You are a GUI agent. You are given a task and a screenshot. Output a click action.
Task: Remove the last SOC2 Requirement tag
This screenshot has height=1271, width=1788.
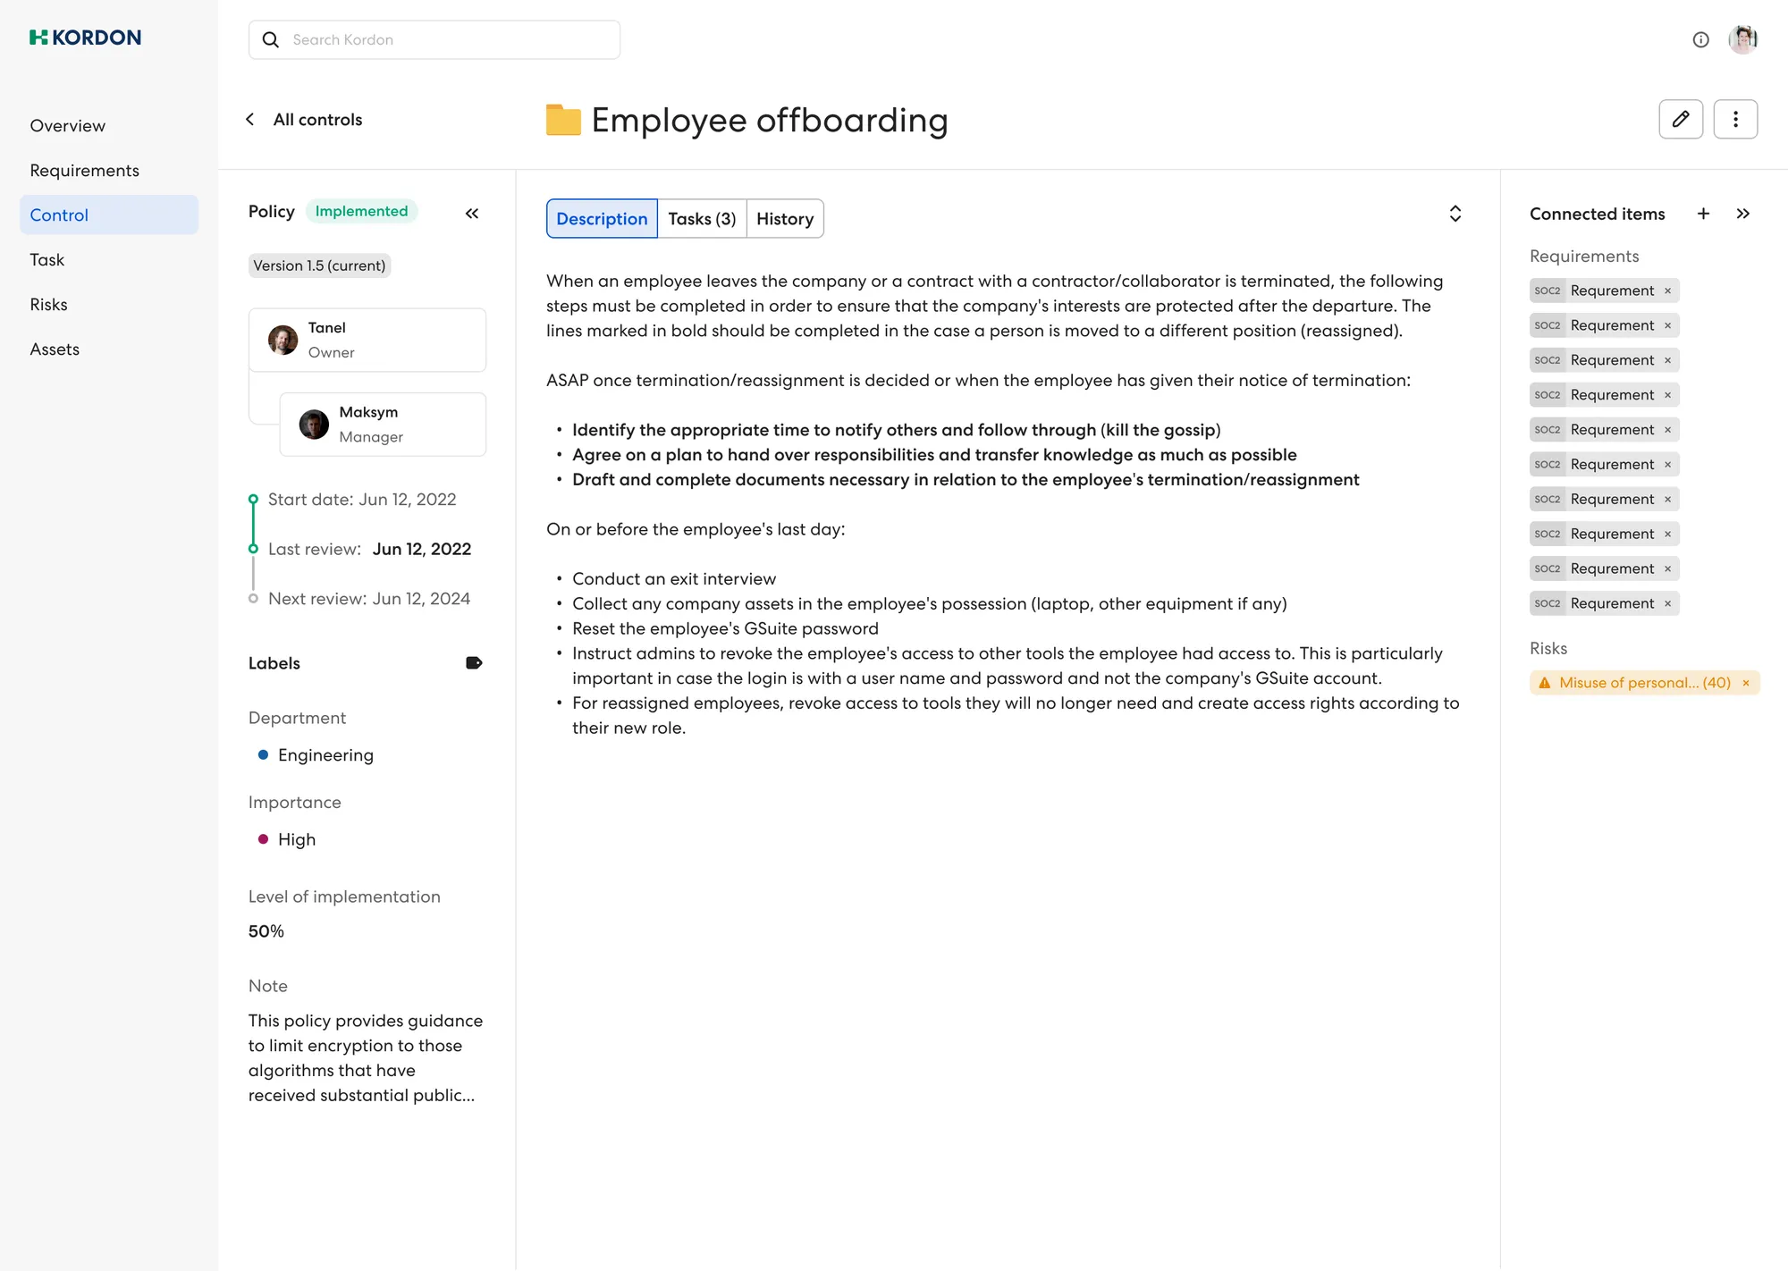coord(1667,603)
